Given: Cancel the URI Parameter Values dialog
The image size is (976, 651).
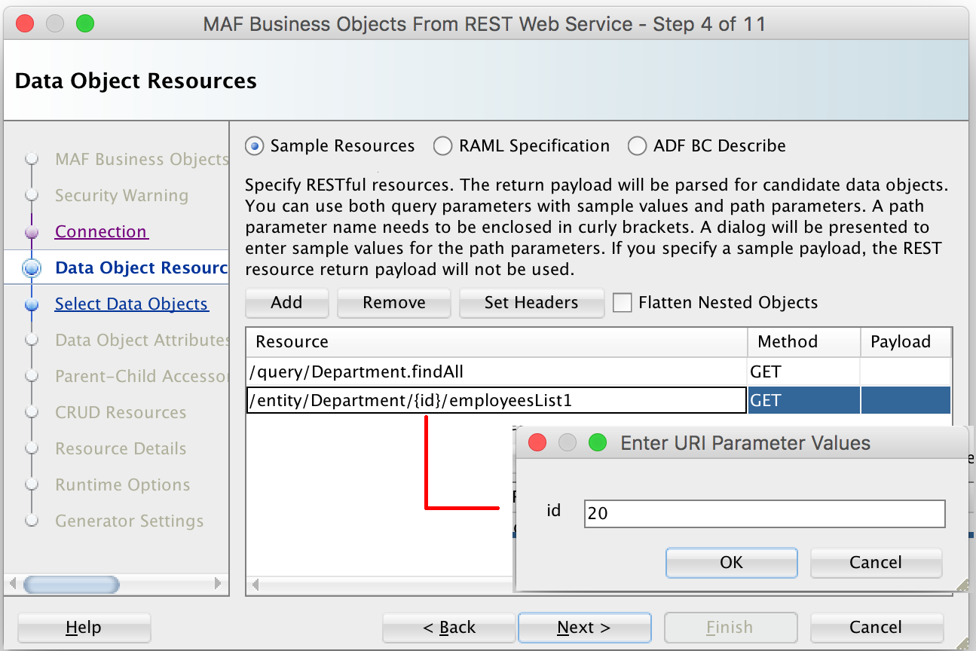Looking at the screenshot, I should (x=876, y=562).
